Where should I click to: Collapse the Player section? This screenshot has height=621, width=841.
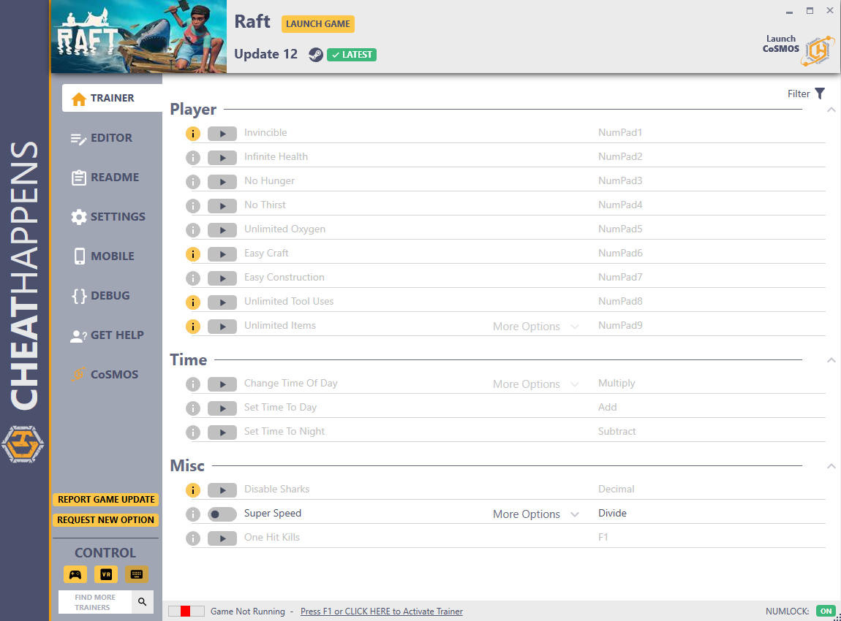point(831,110)
